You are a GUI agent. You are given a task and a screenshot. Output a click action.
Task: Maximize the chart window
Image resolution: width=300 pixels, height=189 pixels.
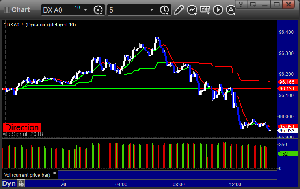click(x=276, y=4)
